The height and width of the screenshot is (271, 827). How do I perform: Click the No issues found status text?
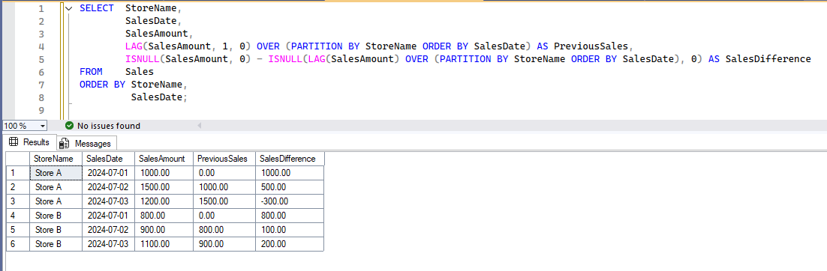tap(109, 127)
